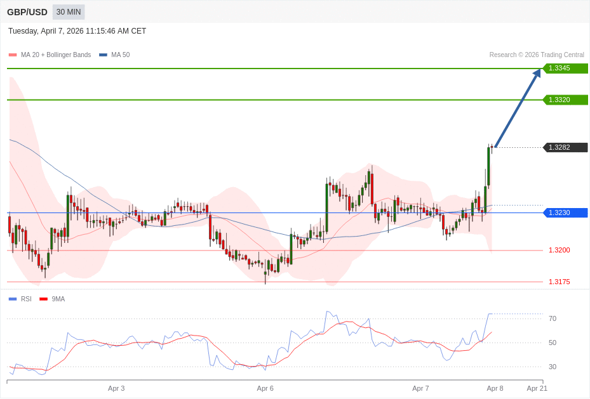590x399 pixels.
Task: Click the green 1.3345 resistance price tag
Action: tap(565, 69)
